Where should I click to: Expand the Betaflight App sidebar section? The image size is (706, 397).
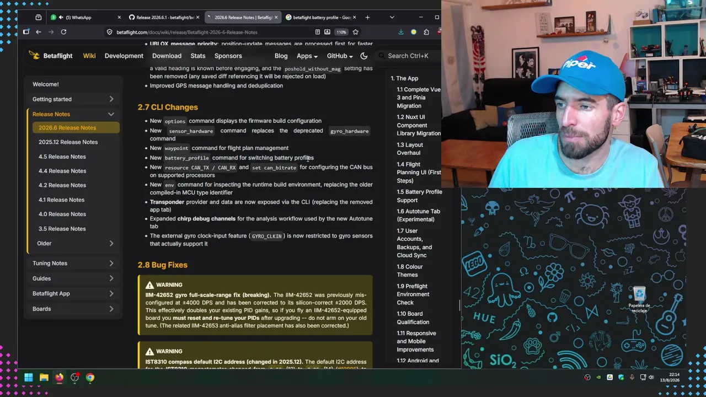pyautogui.click(x=73, y=293)
